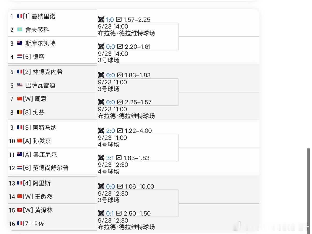312x234 pixels.
Task: Open the odds chart icon beside 2.25–1.57
Action: [x=120, y=102]
